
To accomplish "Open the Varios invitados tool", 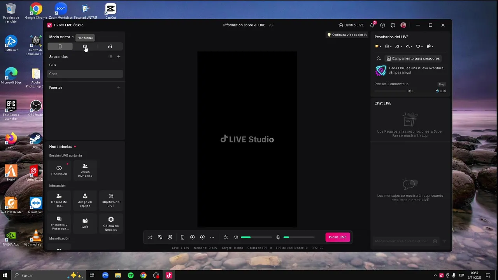I will point(85,170).
